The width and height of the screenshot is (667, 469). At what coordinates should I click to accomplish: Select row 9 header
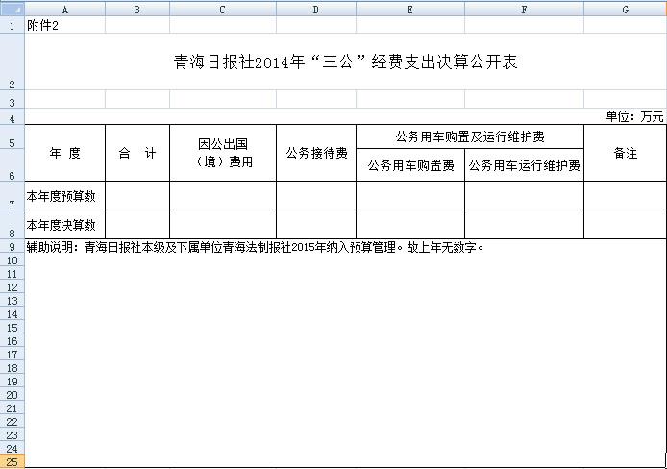coord(12,247)
